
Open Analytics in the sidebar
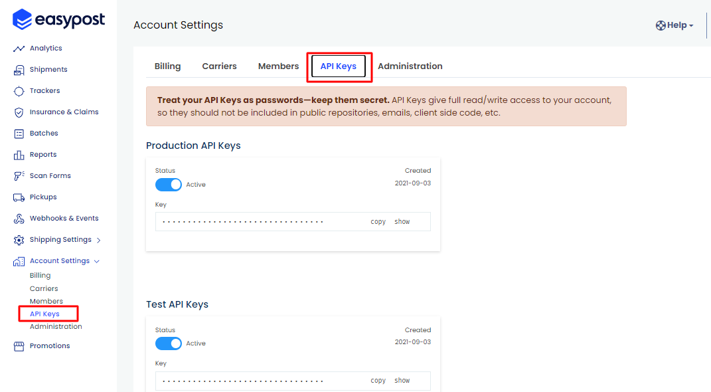46,48
